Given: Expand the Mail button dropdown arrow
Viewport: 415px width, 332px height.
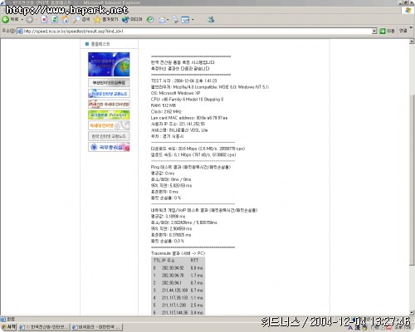Looking at the screenshot, I should click(x=168, y=20).
